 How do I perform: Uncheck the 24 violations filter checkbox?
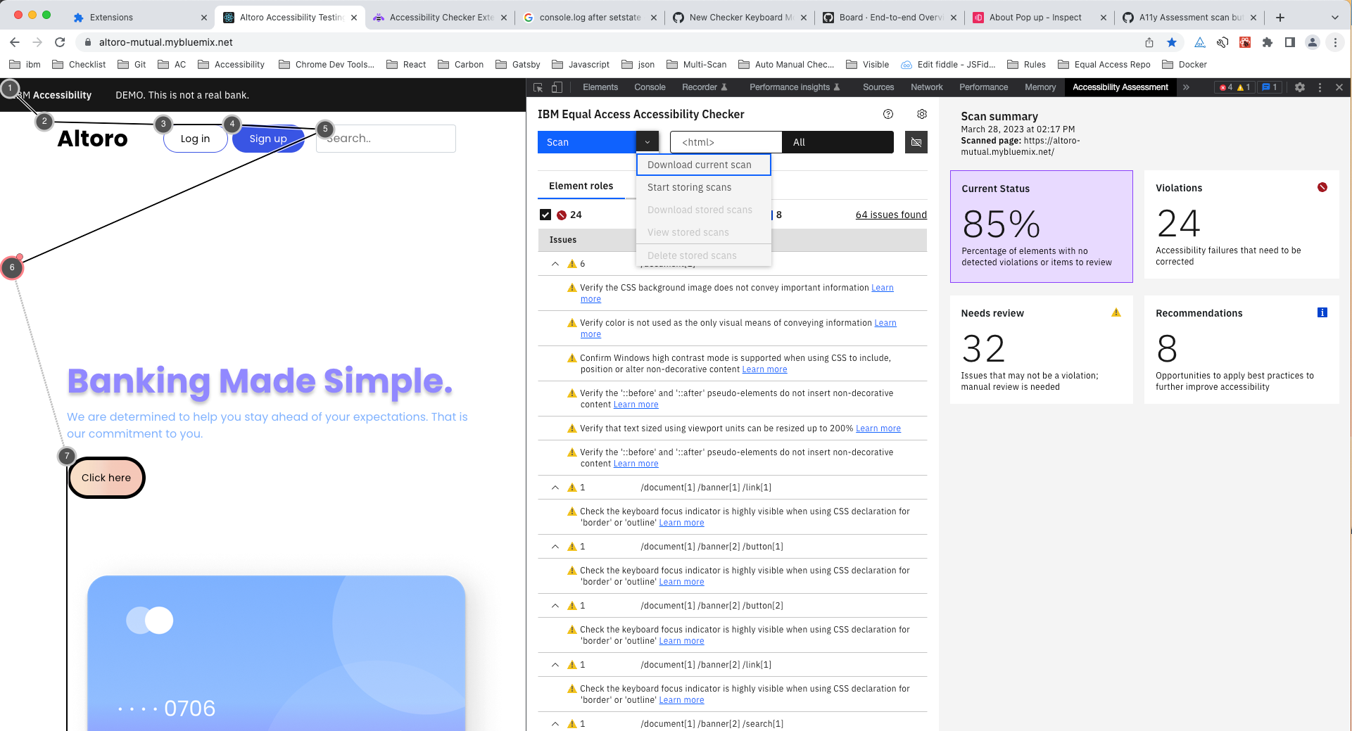coord(545,215)
